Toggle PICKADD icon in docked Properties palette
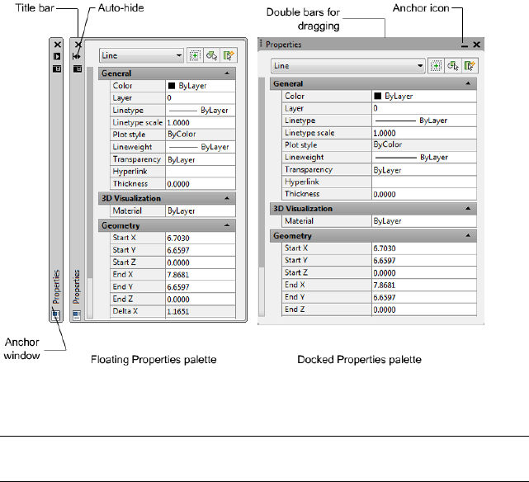Screen dimensions: 529x482 click(x=436, y=66)
